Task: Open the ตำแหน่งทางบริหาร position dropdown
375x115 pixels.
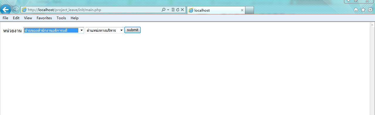Action: pyautogui.click(x=104, y=30)
